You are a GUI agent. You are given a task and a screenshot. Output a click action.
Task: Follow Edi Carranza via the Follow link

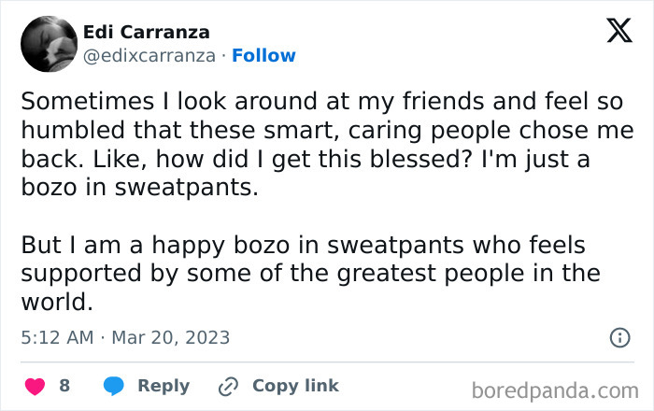[x=263, y=55]
